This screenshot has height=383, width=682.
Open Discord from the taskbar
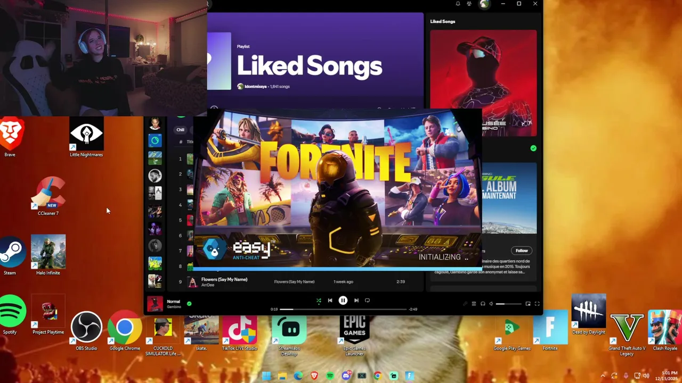coord(346,376)
